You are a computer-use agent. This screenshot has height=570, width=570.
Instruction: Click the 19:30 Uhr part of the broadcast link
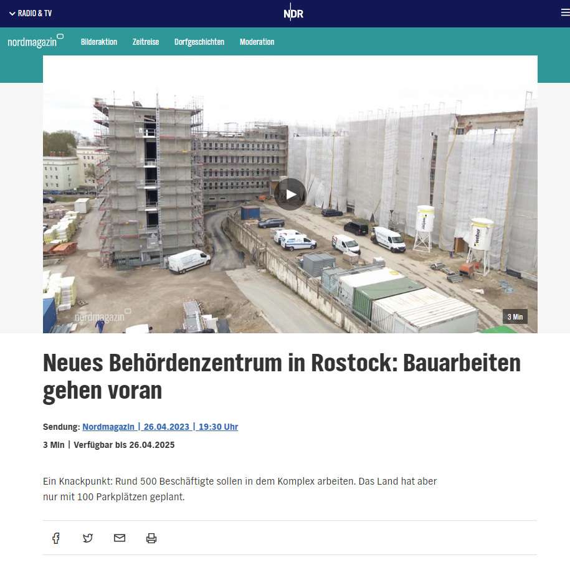click(218, 427)
